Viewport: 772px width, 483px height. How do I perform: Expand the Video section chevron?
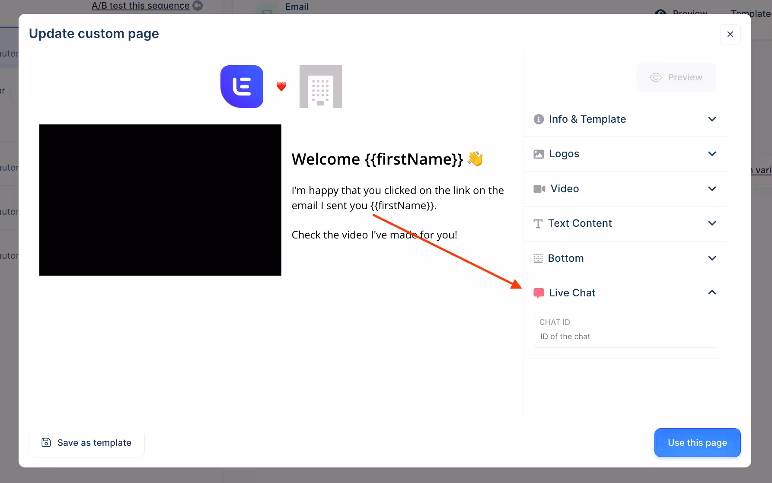712,189
